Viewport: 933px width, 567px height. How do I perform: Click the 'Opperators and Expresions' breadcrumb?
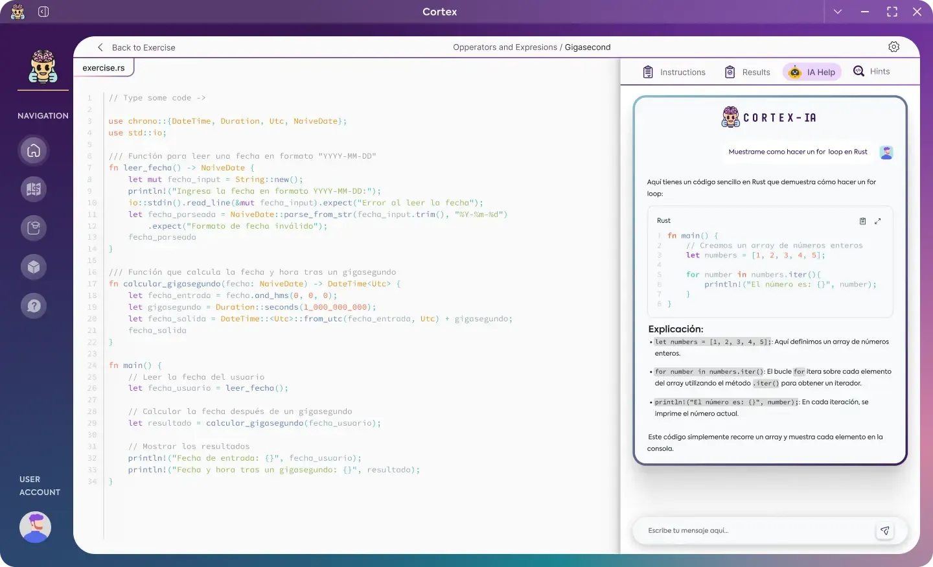[505, 47]
